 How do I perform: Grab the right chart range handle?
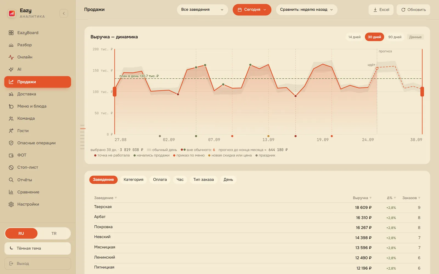click(422, 92)
